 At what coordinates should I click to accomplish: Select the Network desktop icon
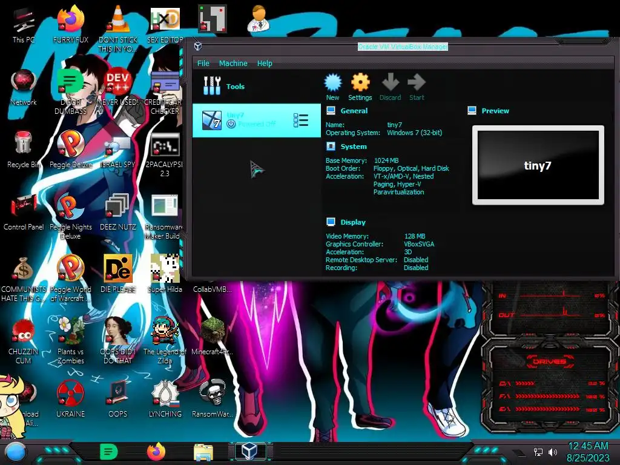coord(24,88)
